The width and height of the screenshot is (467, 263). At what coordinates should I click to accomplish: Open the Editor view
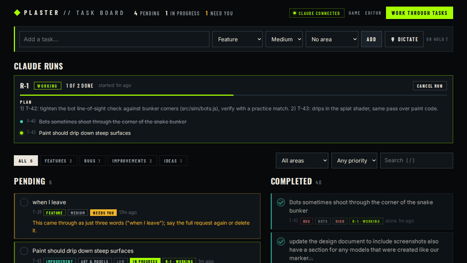[373, 13]
